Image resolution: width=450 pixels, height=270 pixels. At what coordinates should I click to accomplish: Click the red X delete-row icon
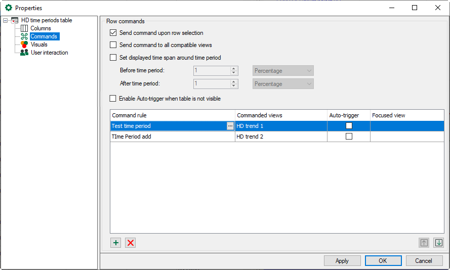pyautogui.click(x=131, y=243)
